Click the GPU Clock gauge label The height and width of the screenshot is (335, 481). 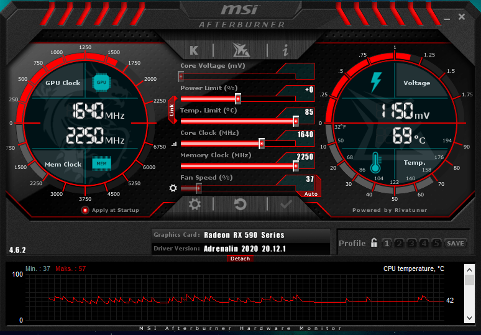pyautogui.click(x=63, y=83)
